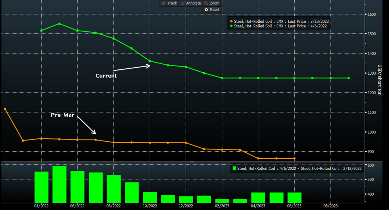Click the white arrow pointing at the orange curve

pyautogui.click(x=87, y=126)
